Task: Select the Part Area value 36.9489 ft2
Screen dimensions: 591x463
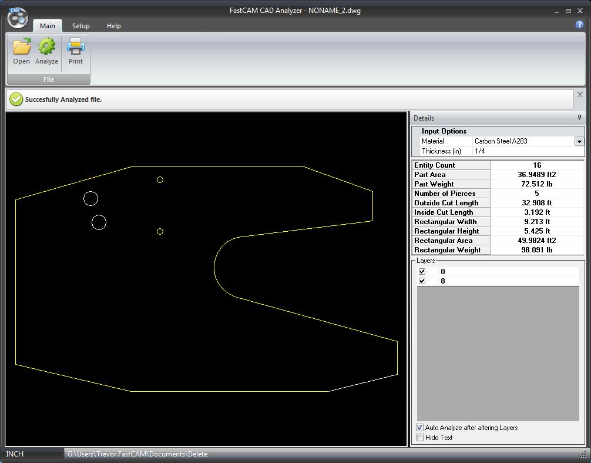Action: [537, 174]
